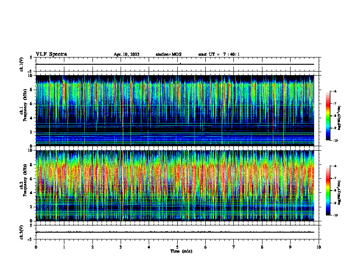Click the time axis tick label "10"
The height and width of the screenshot is (277, 359).
(319, 247)
